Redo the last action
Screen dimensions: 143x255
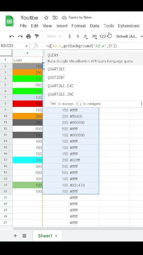click(20, 36)
